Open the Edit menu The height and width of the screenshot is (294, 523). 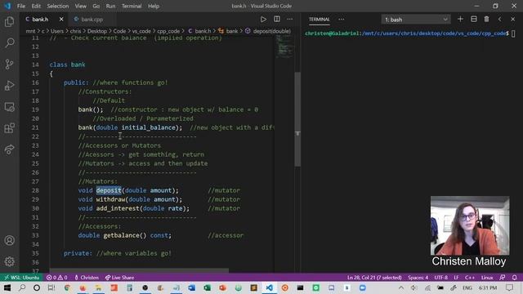coord(36,6)
